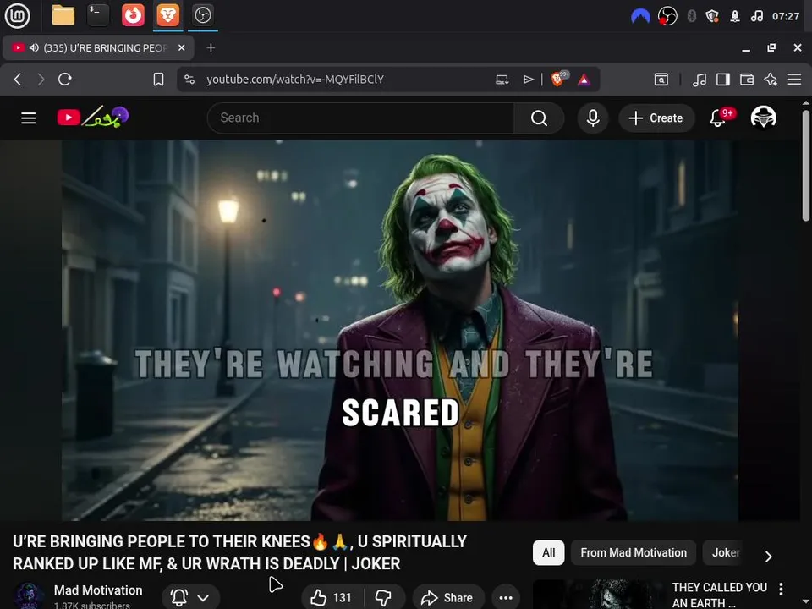Select the From Mad Motivation chip
The height and width of the screenshot is (609, 812).
click(634, 552)
